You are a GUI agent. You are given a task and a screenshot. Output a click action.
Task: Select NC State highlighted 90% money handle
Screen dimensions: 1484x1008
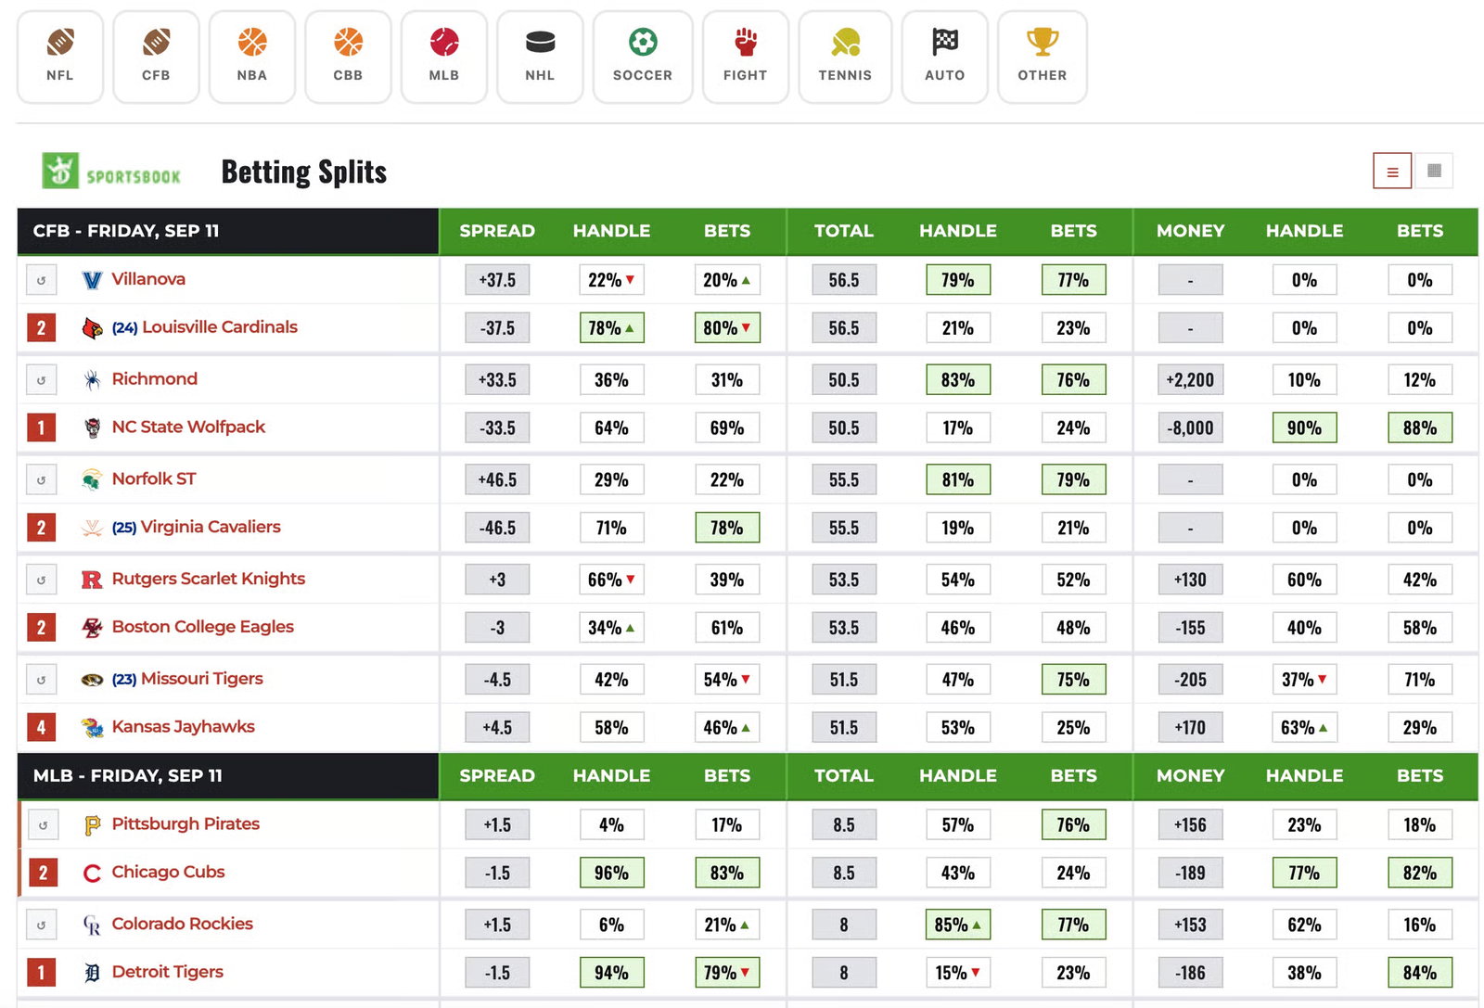[1304, 428]
